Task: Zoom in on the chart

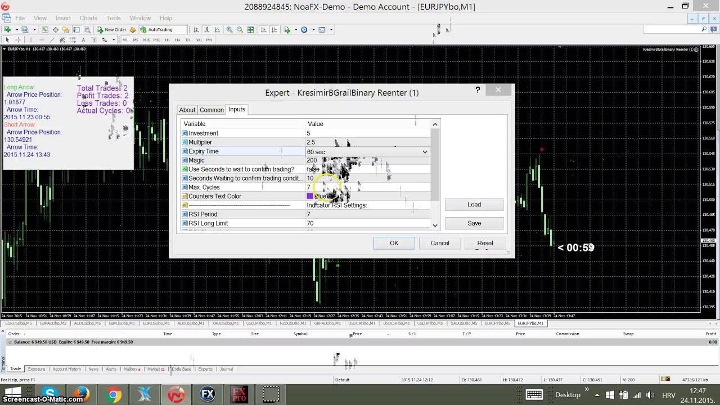Action: [229, 29]
